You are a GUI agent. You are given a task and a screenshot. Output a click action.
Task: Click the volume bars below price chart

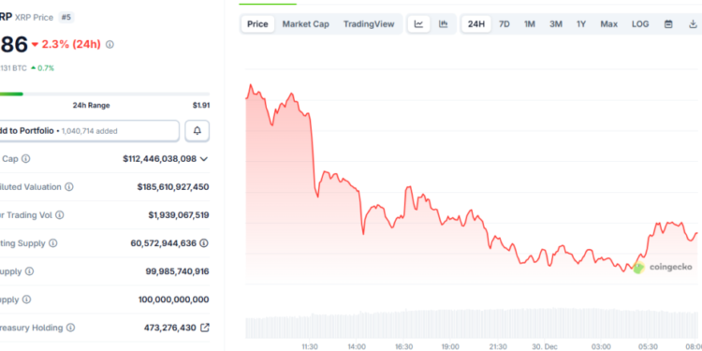click(x=472, y=323)
